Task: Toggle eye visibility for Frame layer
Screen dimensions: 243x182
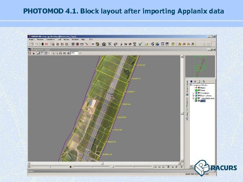Action: [199, 90]
